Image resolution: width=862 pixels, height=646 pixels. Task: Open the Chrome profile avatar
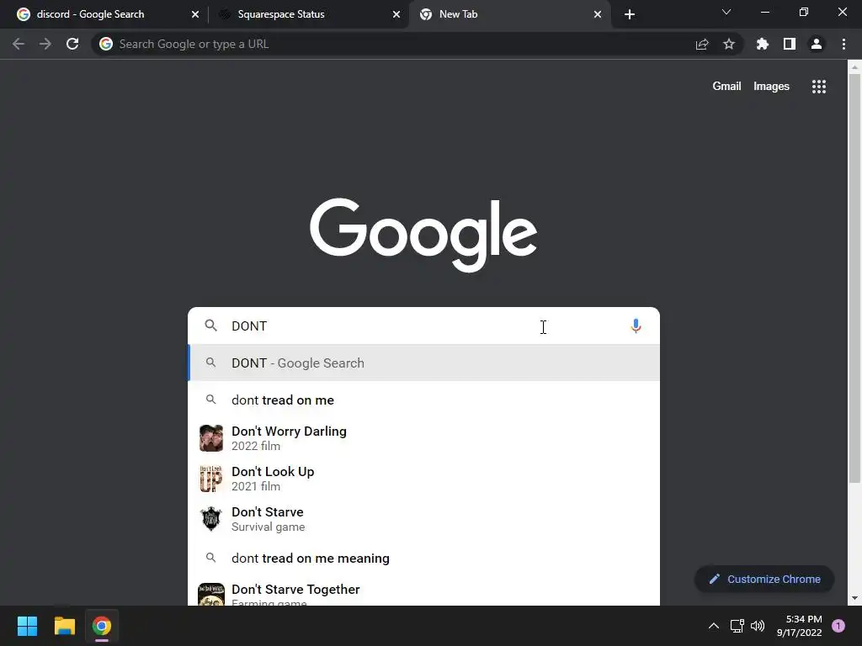point(817,44)
